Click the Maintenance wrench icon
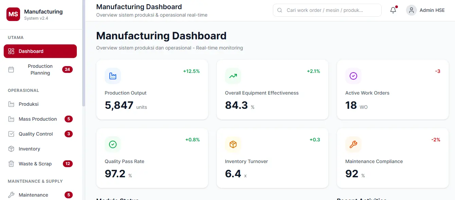The image size is (455, 200). 11,195
